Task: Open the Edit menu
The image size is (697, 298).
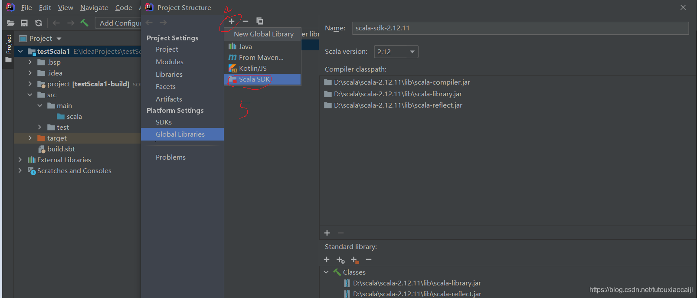Action: [x=45, y=8]
